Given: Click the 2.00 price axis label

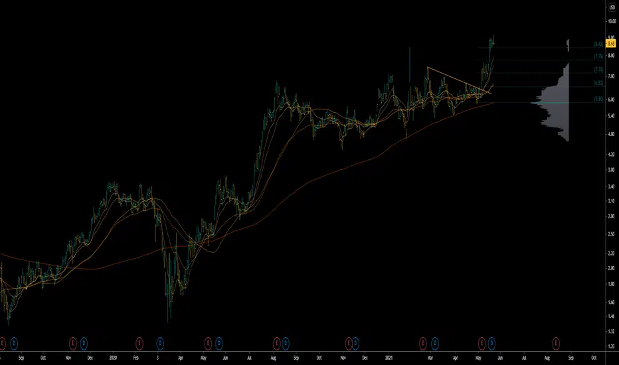Looking at the screenshot, I should pos(611,268).
